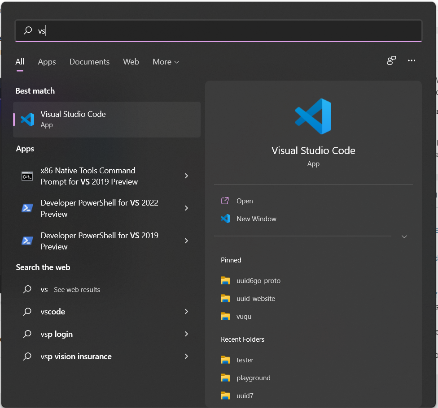Expand the vsp login suggestion arrow
This screenshot has width=438, height=408.
(x=186, y=334)
